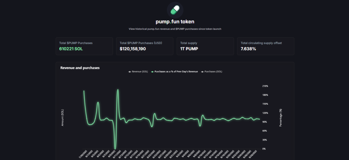Click the 7.638% circulating supply offset value
This screenshot has width=349, height=160.
point(248,49)
